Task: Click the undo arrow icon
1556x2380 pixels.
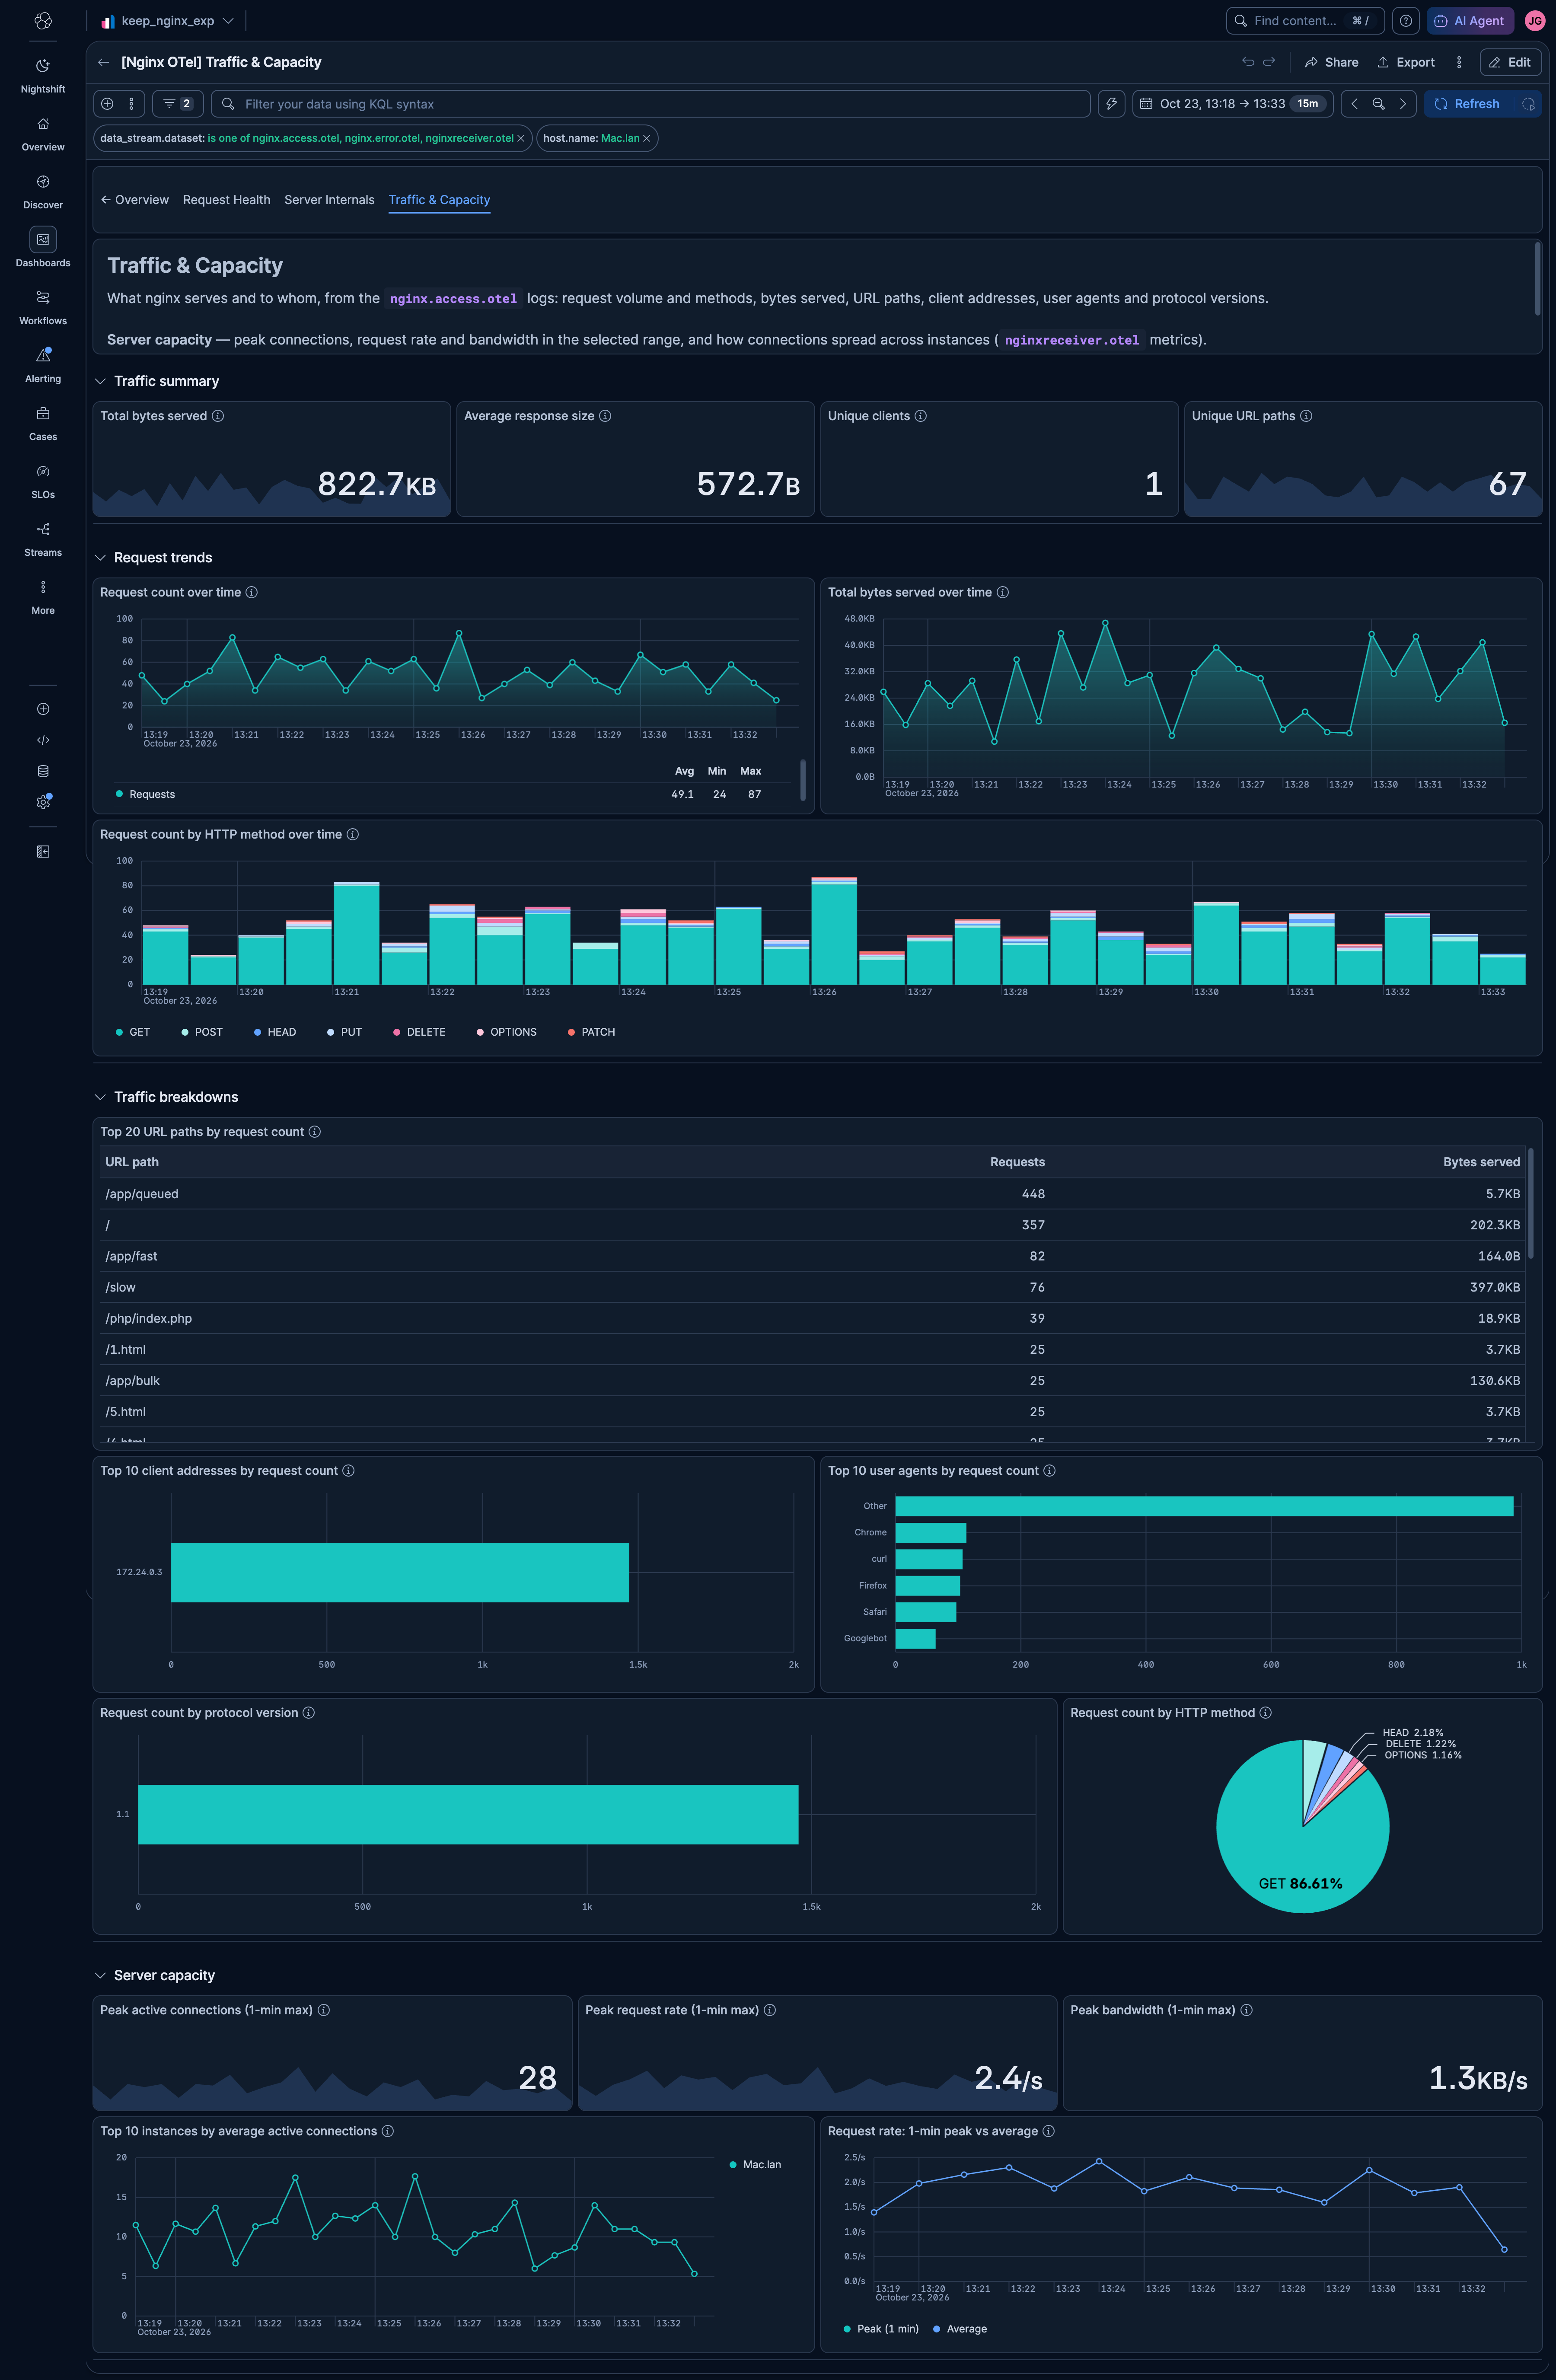Action: 1248,62
